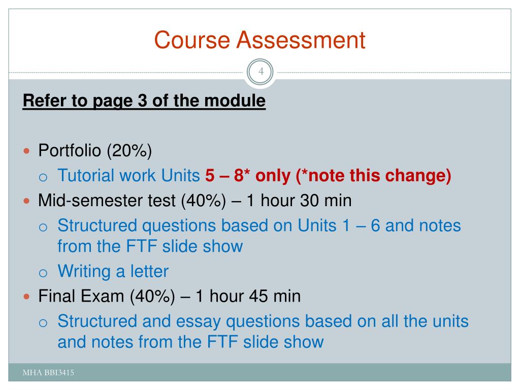Select the orange bullet beside Final Exam
The image size is (520, 390).
point(26,297)
